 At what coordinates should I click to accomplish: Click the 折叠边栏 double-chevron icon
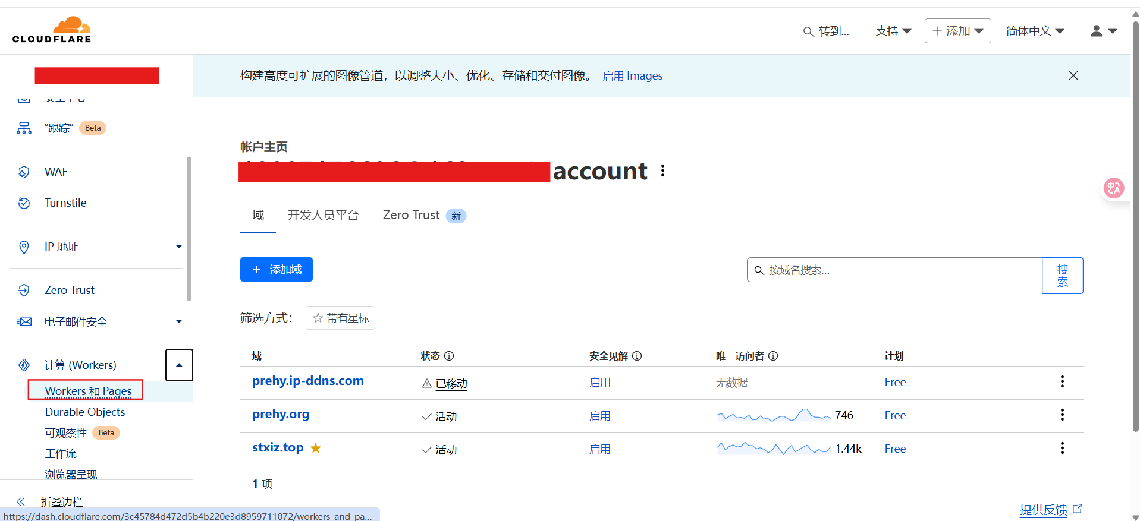[21, 501]
